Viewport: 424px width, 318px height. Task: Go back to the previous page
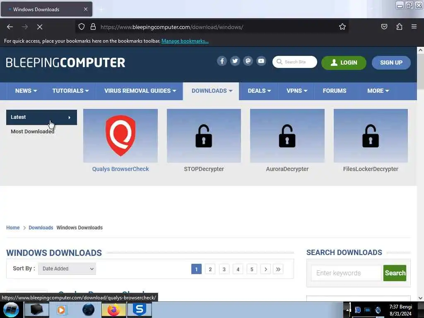[x=10, y=27]
